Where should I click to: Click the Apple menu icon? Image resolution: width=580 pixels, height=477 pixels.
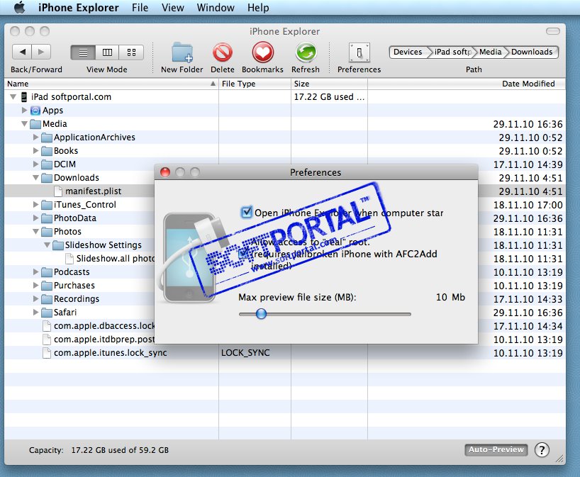pyautogui.click(x=20, y=7)
